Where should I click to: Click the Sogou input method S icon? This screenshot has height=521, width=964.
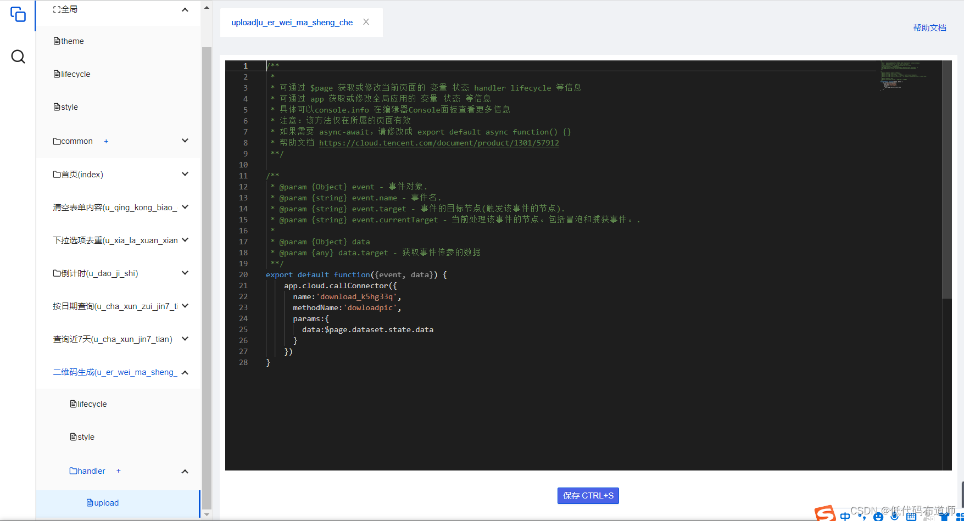point(826,514)
